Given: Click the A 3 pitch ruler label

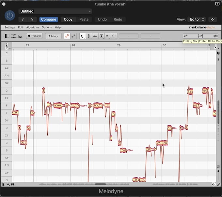Looking at the screenshot, I should pos(7,165).
